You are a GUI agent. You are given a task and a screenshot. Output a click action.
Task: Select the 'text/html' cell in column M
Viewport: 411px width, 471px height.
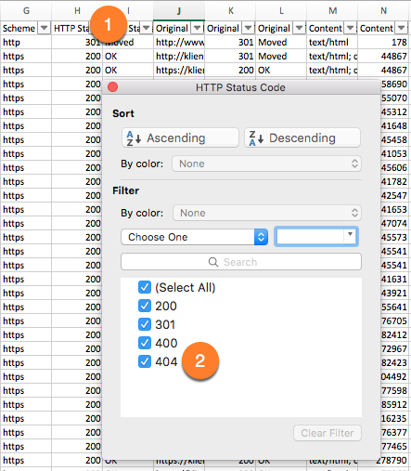click(x=332, y=42)
